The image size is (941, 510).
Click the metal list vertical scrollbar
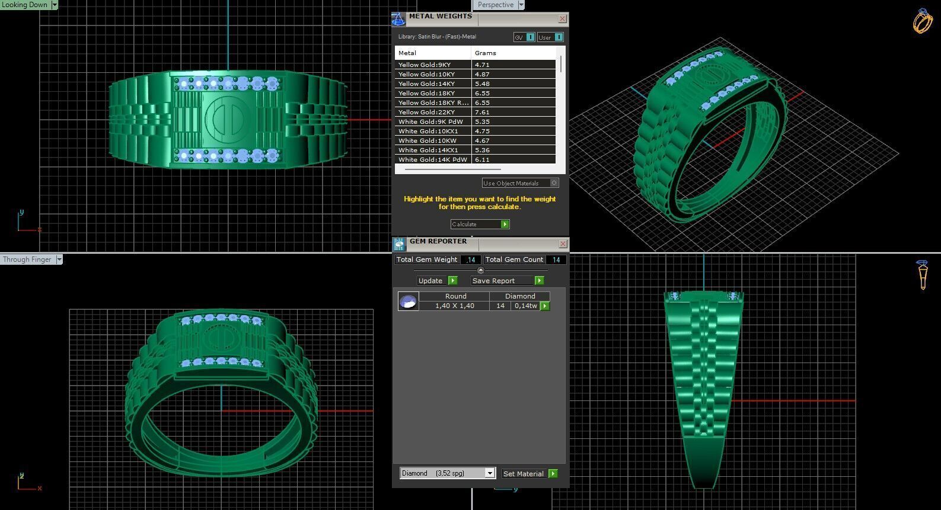(x=561, y=64)
